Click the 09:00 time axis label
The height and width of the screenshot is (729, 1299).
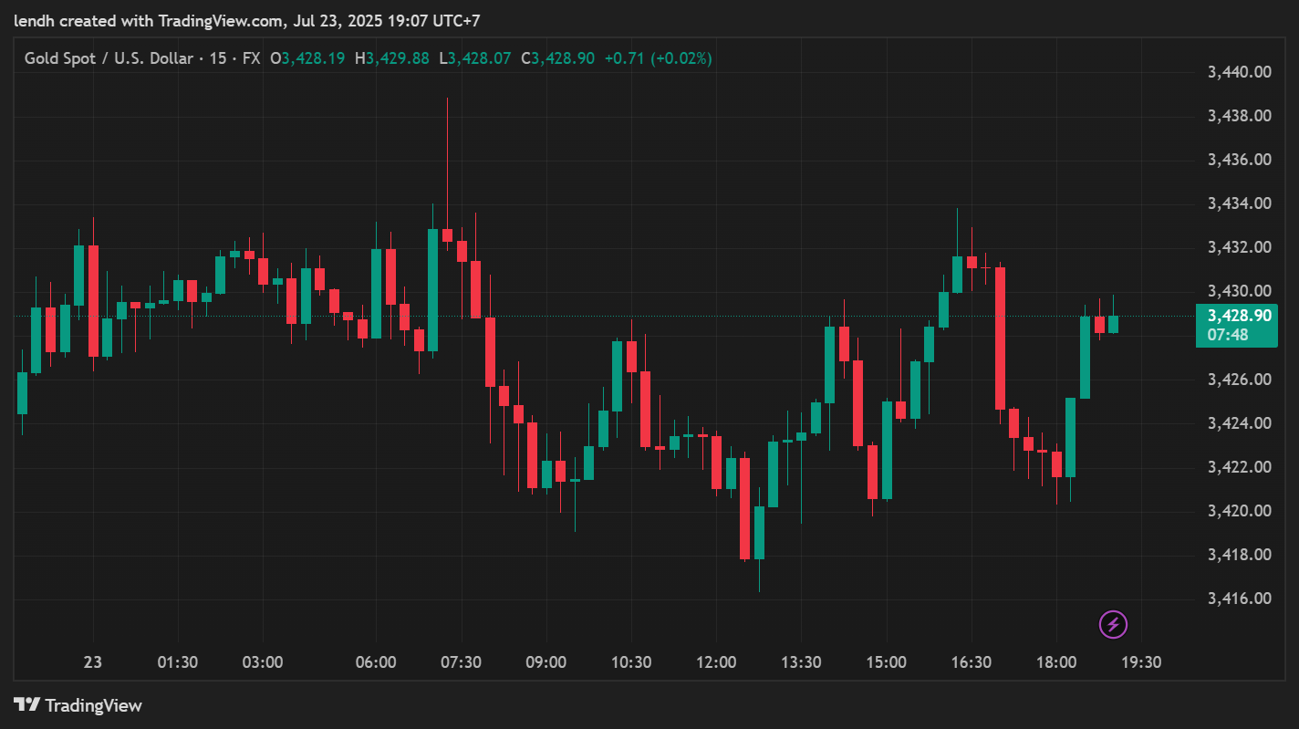(546, 662)
